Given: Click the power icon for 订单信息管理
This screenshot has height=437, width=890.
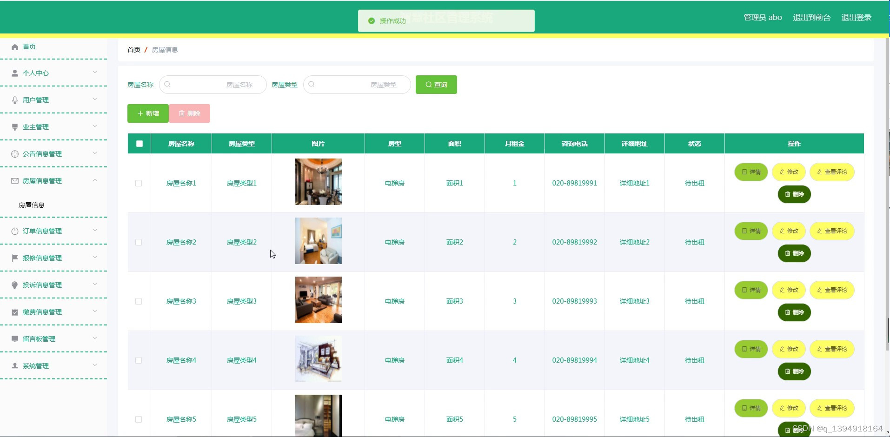Looking at the screenshot, I should [15, 232].
